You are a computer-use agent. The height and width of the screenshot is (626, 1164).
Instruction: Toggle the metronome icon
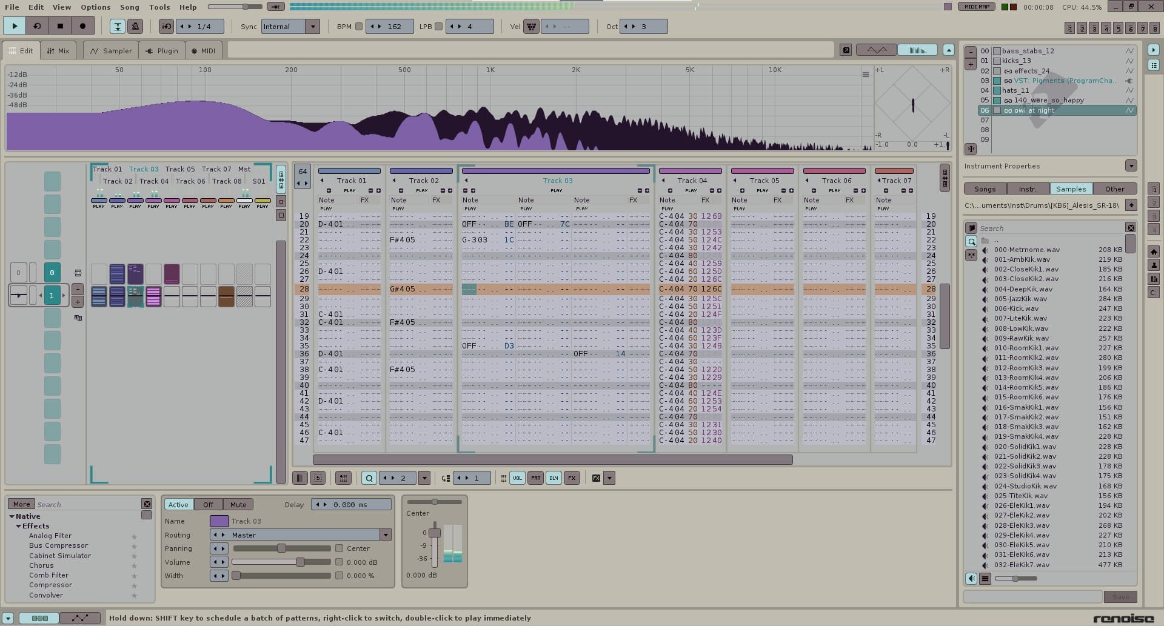pyautogui.click(x=135, y=26)
